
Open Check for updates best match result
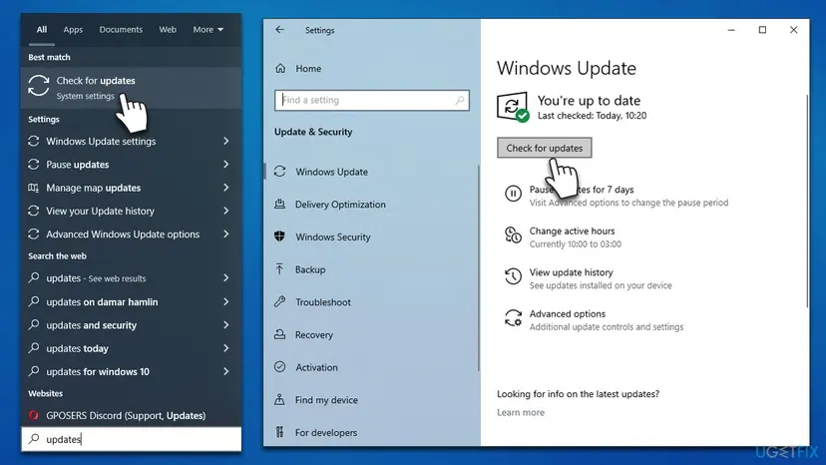[x=131, y=88]
